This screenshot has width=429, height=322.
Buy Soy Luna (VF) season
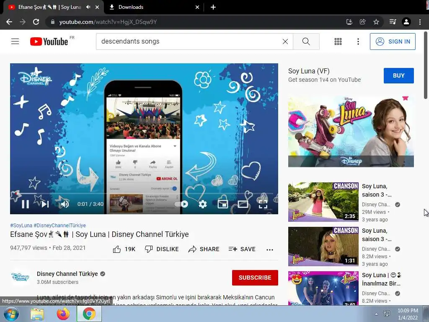click(x=399, y=75)
